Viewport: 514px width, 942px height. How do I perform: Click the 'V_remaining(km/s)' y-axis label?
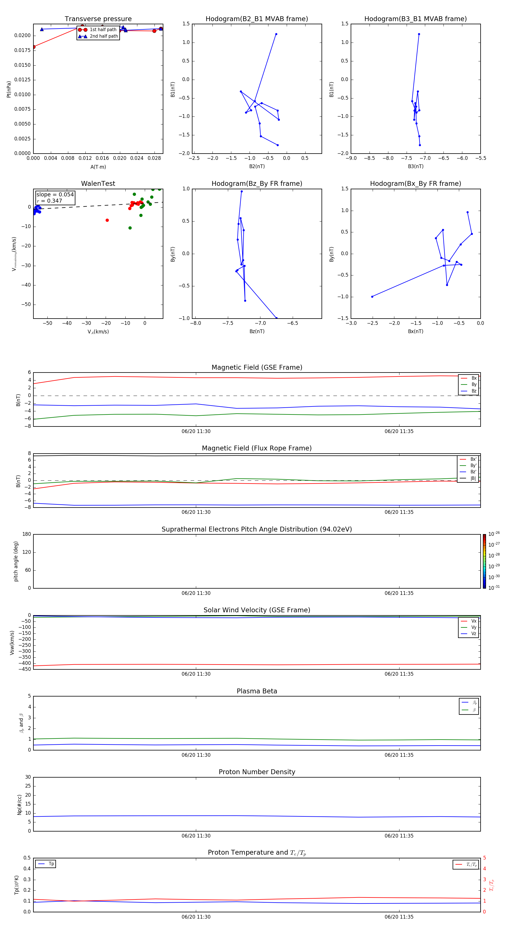point(14,254)
